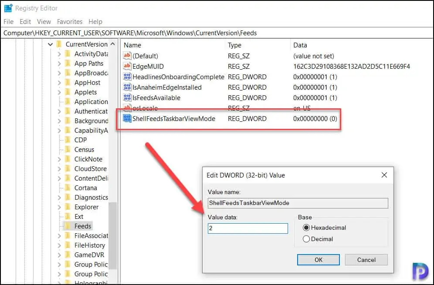Click the Applets folder icon
This screenshot has height=285, width=434.
pos(68,92)
